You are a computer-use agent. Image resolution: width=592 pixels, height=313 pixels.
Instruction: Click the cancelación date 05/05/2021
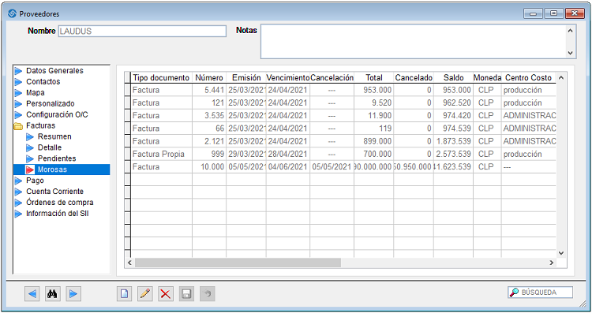pos(332,166)
